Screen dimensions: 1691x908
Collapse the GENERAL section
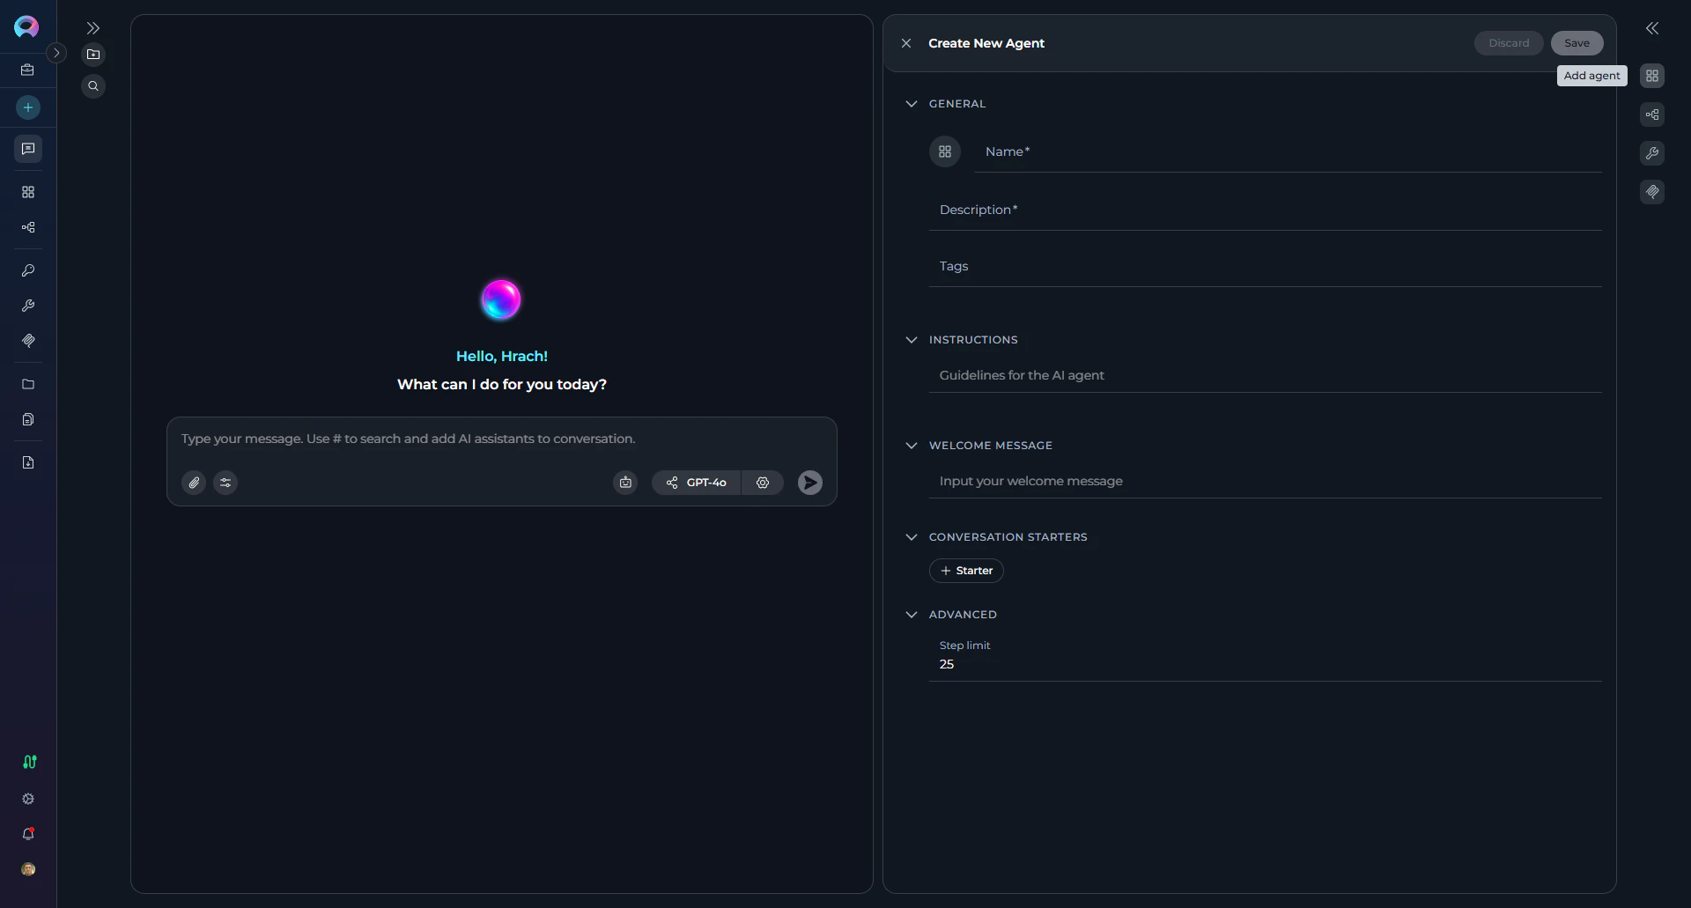point(912,103)
